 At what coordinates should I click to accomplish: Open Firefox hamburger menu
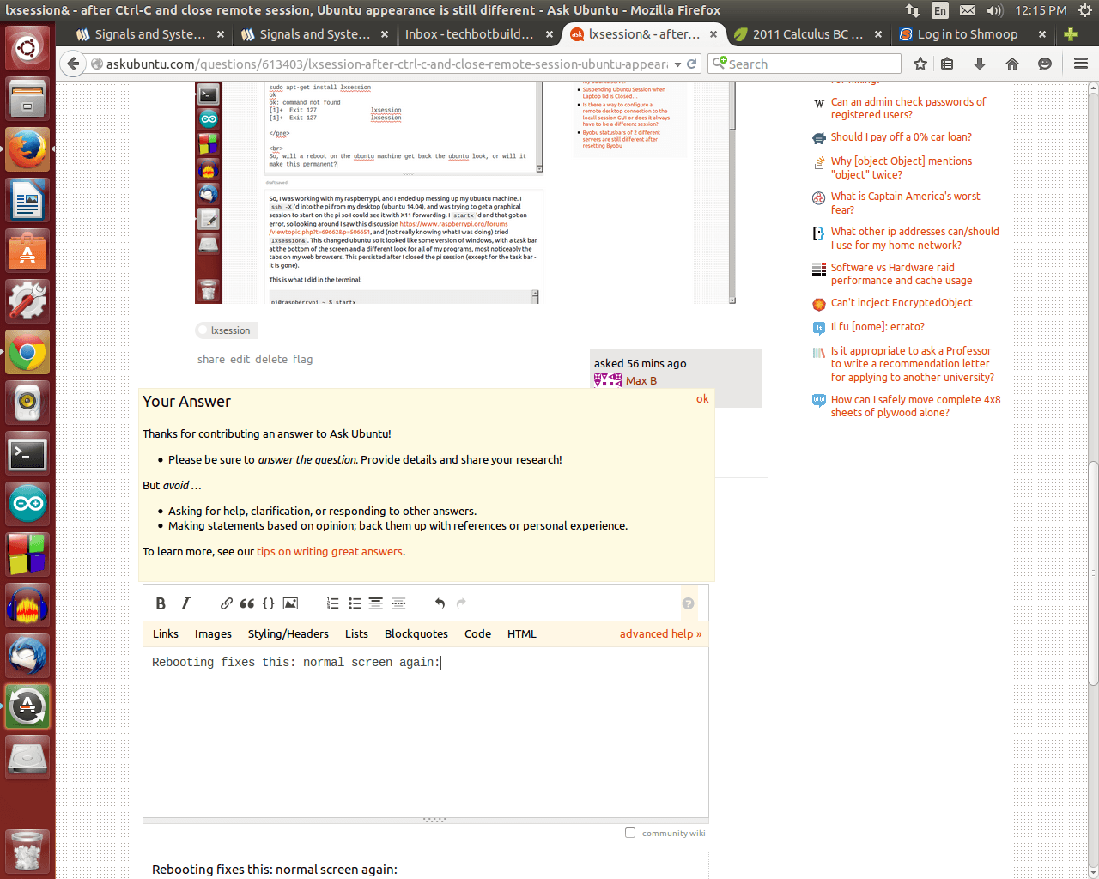click(x=1081, y=64)
